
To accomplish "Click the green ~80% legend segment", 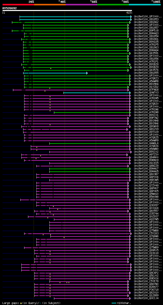I will tap(113, 4).
